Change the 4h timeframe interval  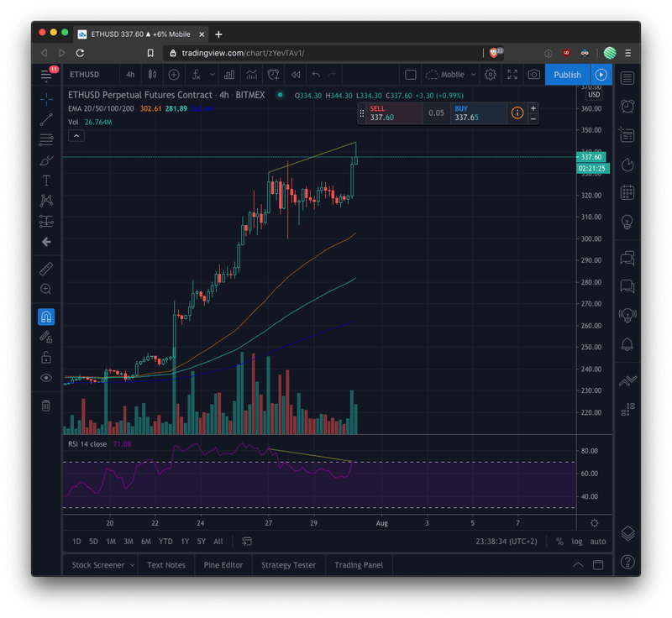tap(130, 75)
